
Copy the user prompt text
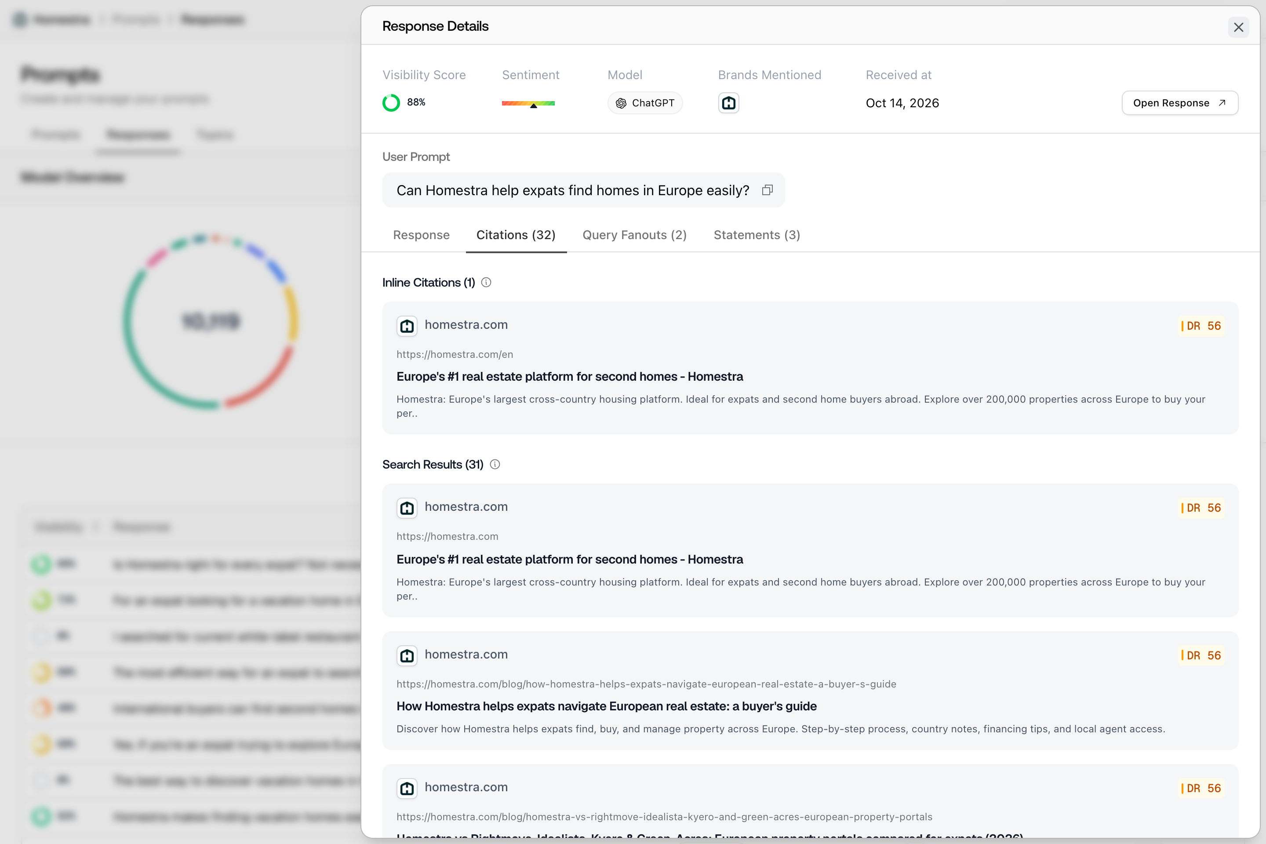[x=767, y=190]
